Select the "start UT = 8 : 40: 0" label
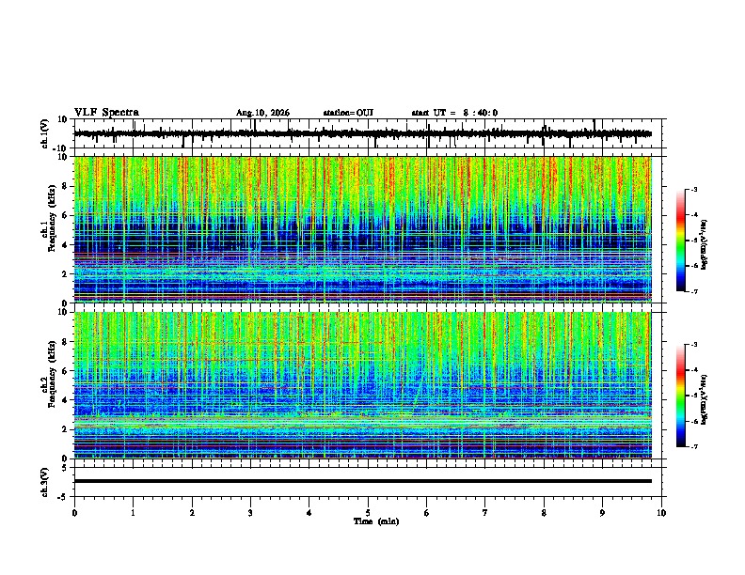The height and width of the screenshot is (575, 745). click(454, 113)
